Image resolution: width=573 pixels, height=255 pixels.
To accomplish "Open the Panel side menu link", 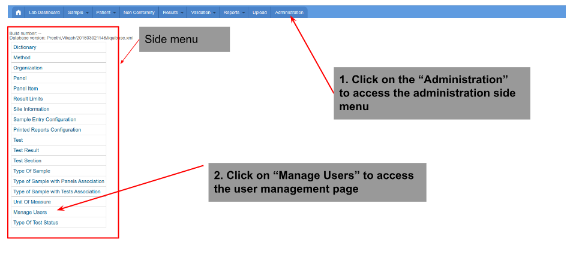I will point(20,78).
